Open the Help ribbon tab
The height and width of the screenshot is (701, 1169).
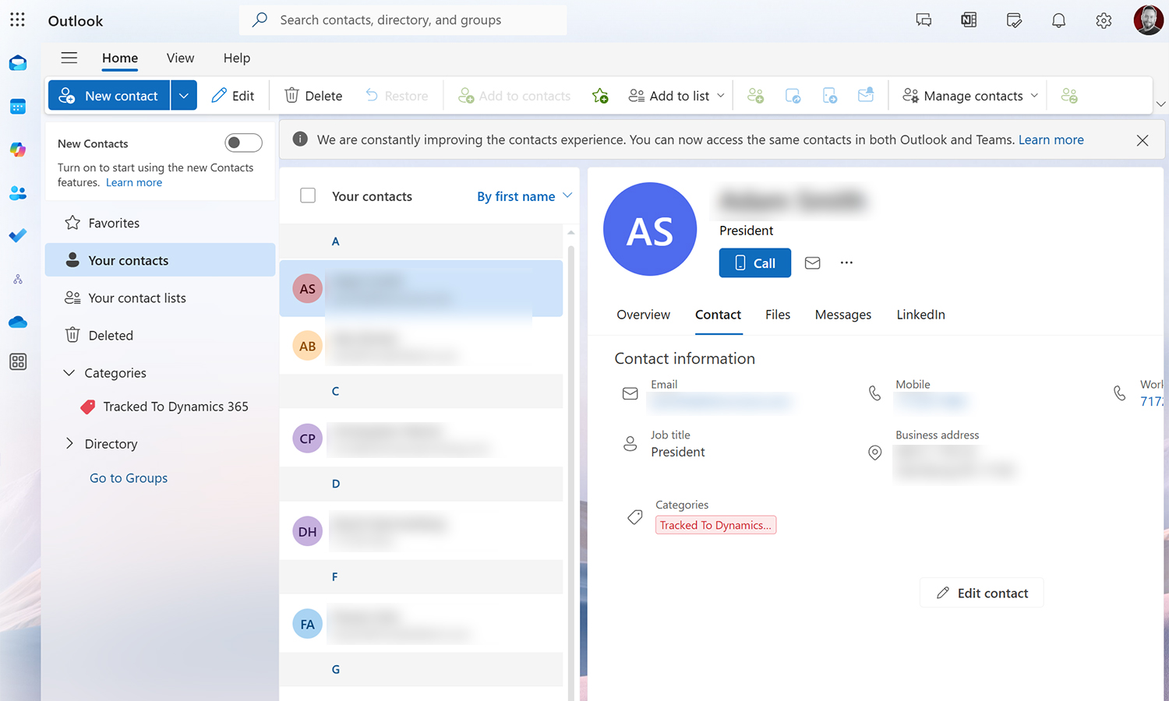click(237, 58)
